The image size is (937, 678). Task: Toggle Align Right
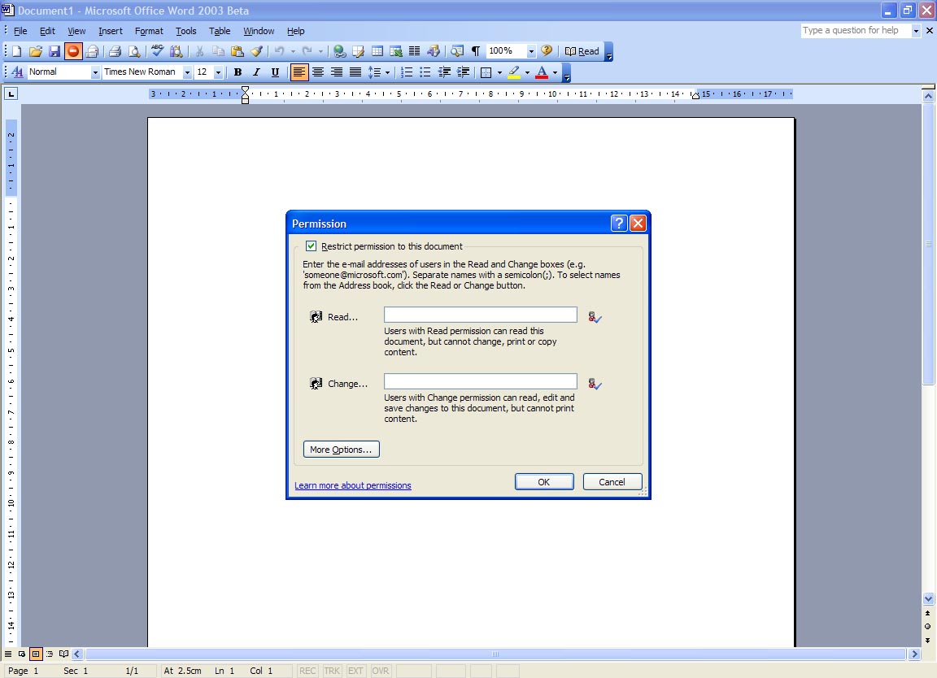point(337,72)
